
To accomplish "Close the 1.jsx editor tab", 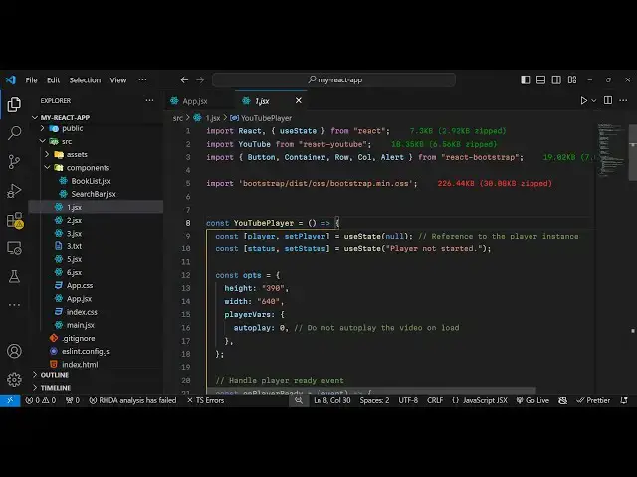I will coord(299,100).
